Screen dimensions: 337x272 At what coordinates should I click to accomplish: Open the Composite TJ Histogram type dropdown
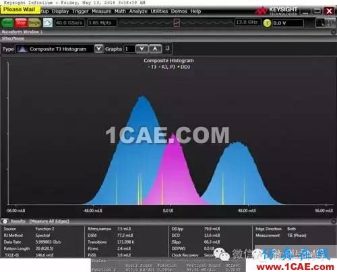[x=98, y=49]
